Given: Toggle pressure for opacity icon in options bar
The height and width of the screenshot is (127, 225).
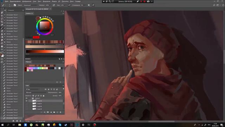Looking at the screenshot, I should pos(54,5).
